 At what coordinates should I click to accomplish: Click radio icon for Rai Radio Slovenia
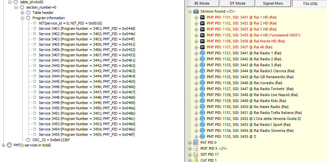(x=202, y=131)
